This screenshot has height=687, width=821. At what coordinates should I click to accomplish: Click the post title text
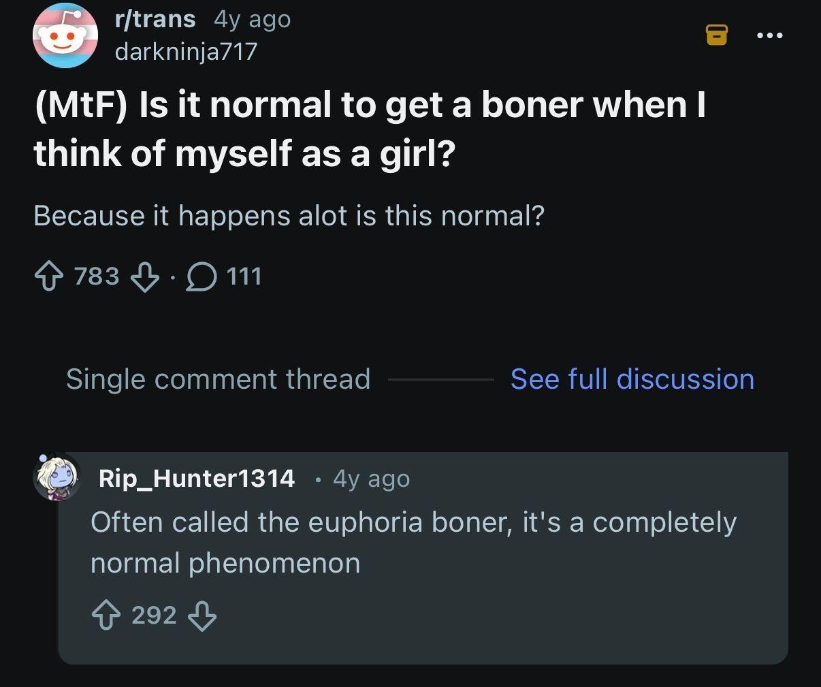[370, 128]
